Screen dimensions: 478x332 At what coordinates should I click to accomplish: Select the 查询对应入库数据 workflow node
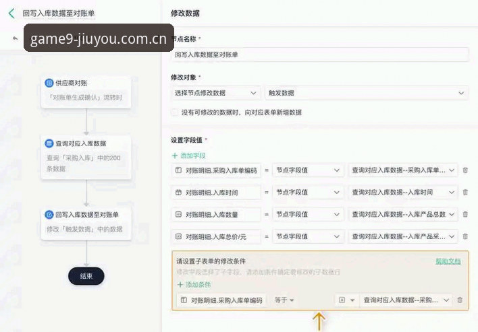(86, 158)
